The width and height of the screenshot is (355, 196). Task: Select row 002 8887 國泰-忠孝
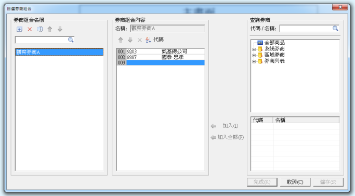pos(161,57)
